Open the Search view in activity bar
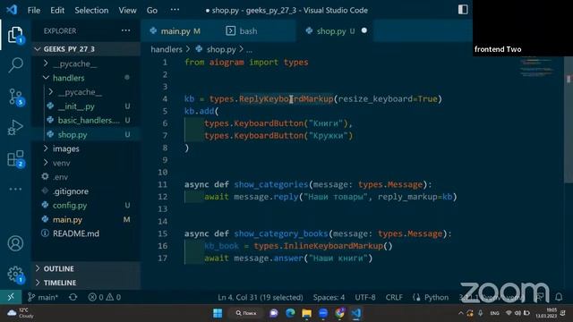Screen dimensions: 573x322 pos(15,65)
